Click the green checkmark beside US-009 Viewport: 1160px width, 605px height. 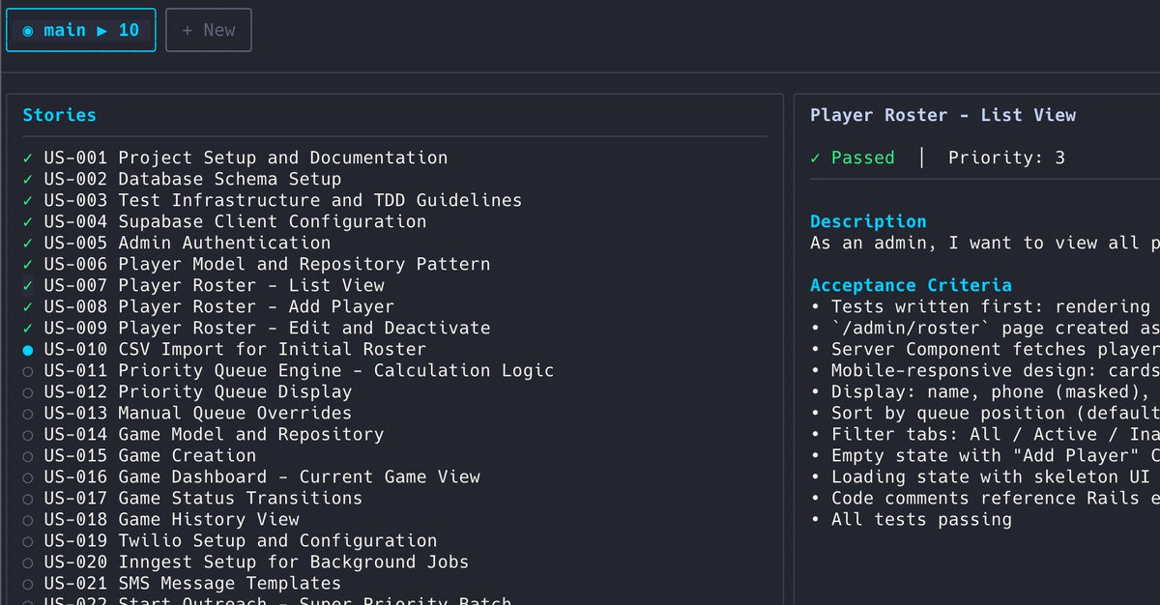click(x=28, y=328)
